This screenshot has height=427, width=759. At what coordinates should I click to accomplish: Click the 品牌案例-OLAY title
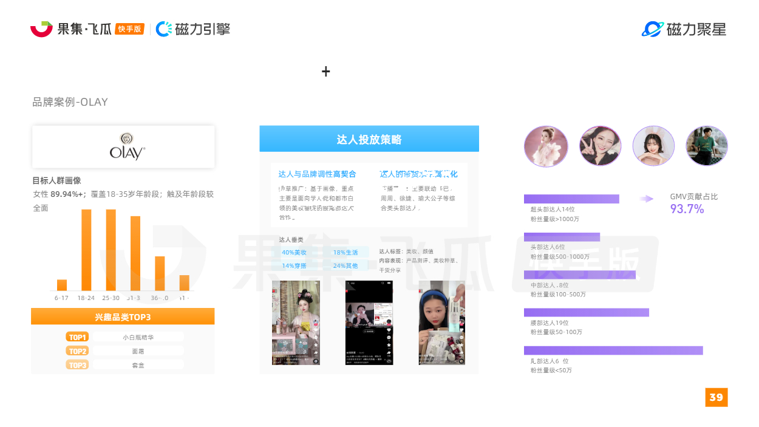point(70,102)
